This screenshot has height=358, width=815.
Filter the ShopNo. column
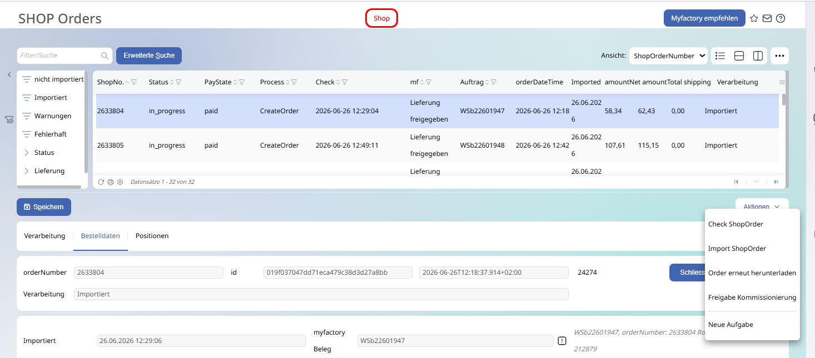click(x=134, y=82)
